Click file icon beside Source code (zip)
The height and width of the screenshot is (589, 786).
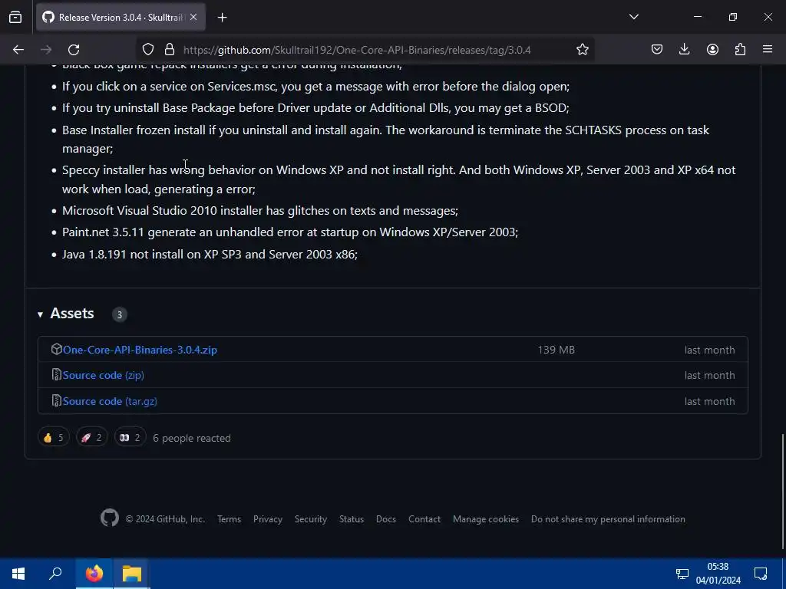point(57,374)
